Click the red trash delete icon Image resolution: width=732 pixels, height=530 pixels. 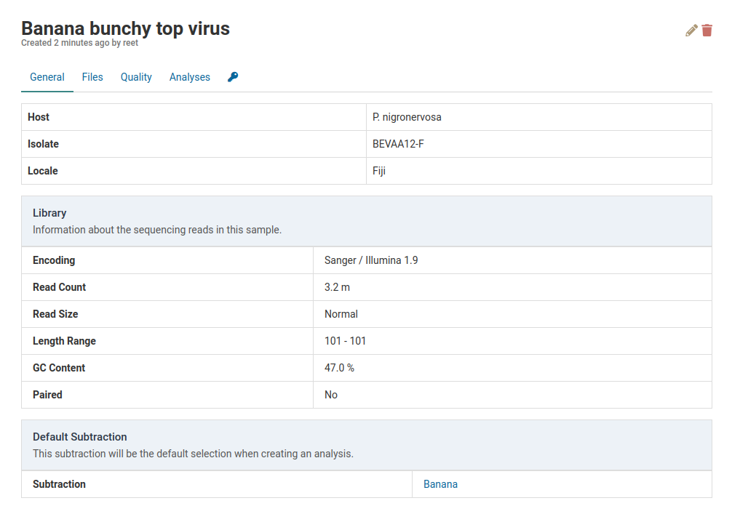pos(707,31)
